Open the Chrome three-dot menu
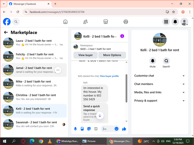 point(190,12)
